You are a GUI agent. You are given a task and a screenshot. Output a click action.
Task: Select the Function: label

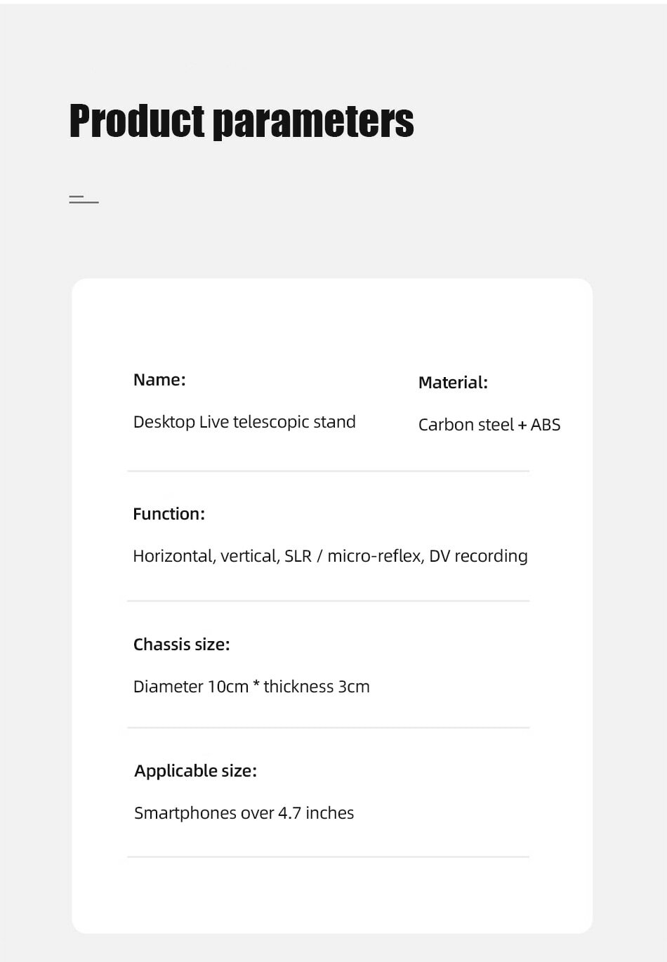[x=169, y=514]
